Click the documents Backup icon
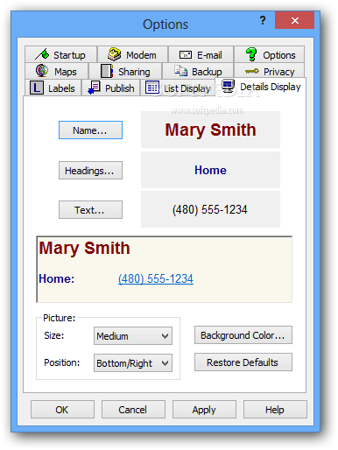The height and width of the screenshot is (450, 338). click(181, 71)
